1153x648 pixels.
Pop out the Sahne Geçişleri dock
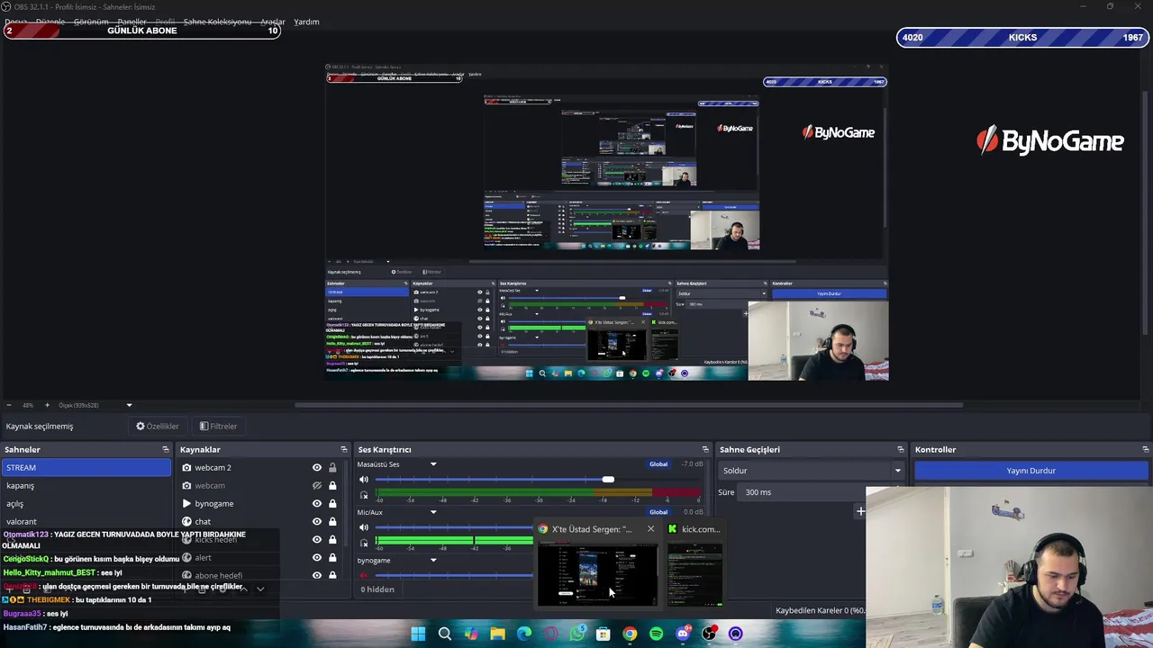[x=900, y=449]
